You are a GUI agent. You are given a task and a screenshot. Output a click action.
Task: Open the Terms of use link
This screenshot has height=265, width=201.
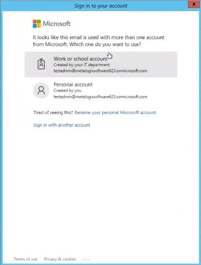26,259
